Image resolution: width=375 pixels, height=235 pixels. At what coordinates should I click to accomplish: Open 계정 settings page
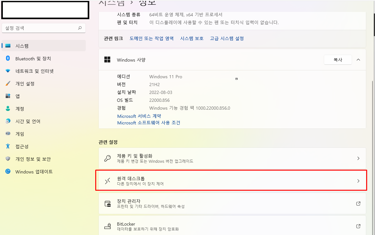click(x=44, y=109)
